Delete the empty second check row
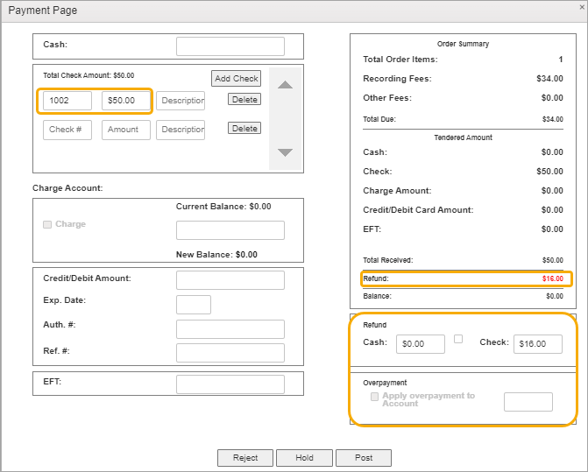This screenshot has width=588, height=472. tap(244, 128)
